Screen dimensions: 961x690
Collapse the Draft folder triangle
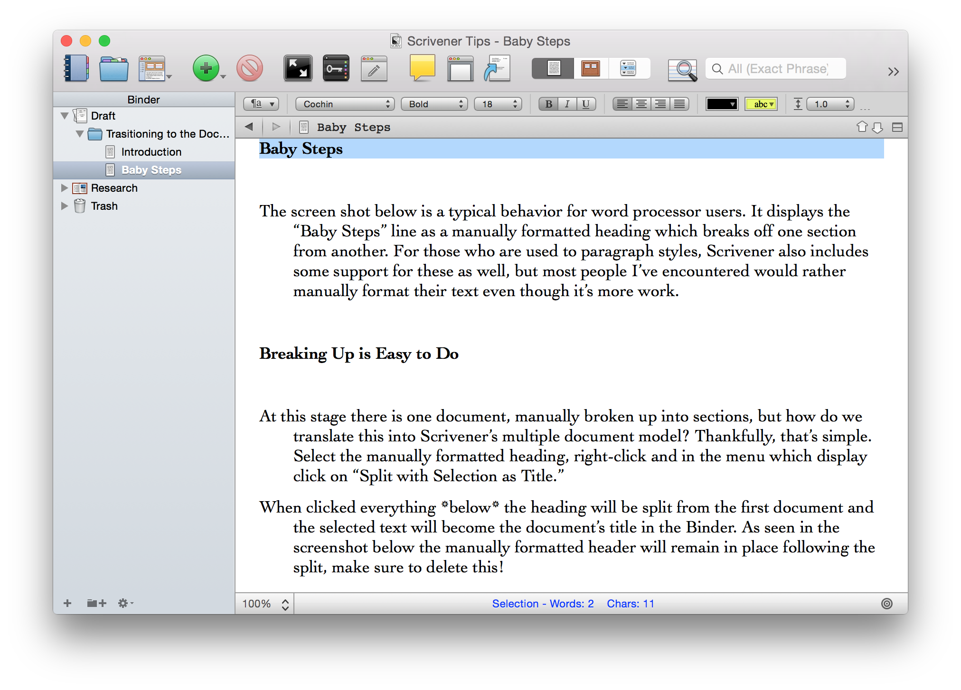coord(65,116)
